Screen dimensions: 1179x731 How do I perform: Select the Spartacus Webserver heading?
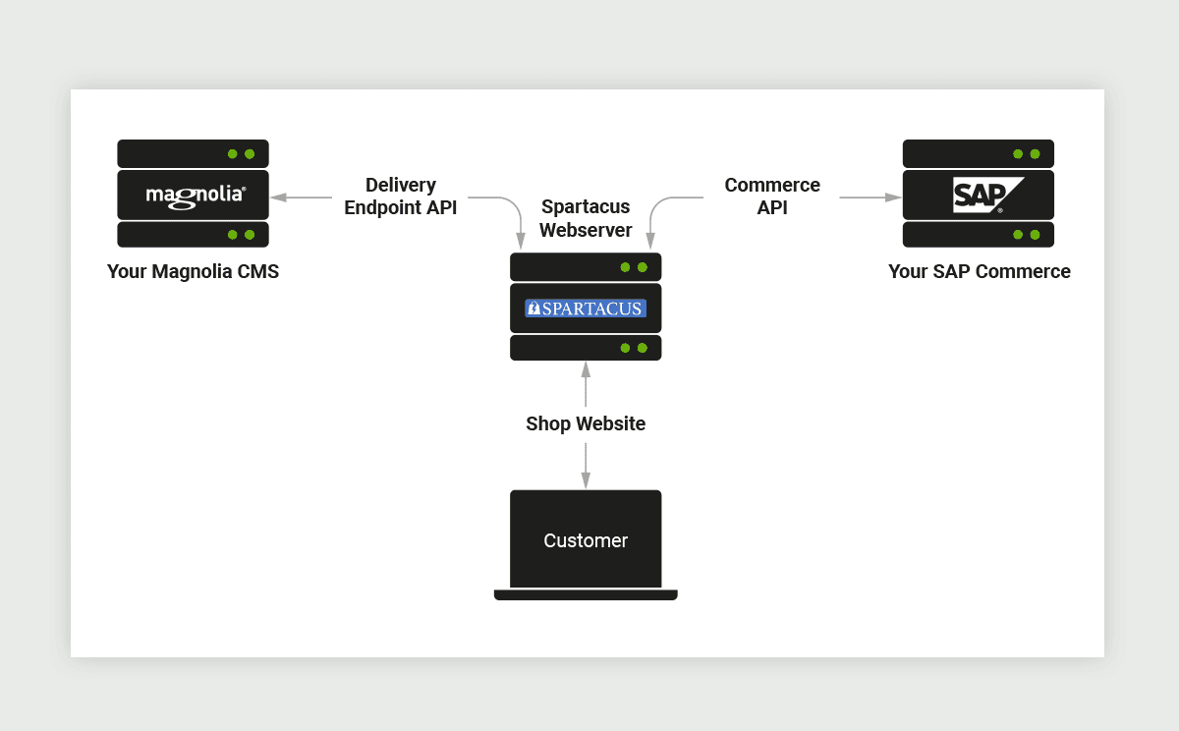[586, 218]
